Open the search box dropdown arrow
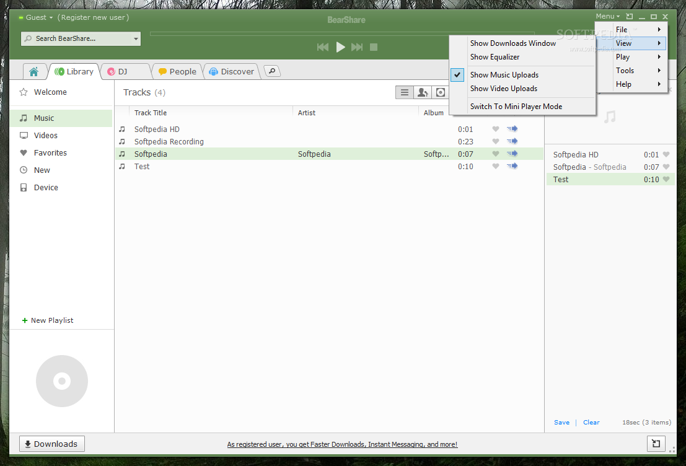686x466 pixels. point(136,38)
